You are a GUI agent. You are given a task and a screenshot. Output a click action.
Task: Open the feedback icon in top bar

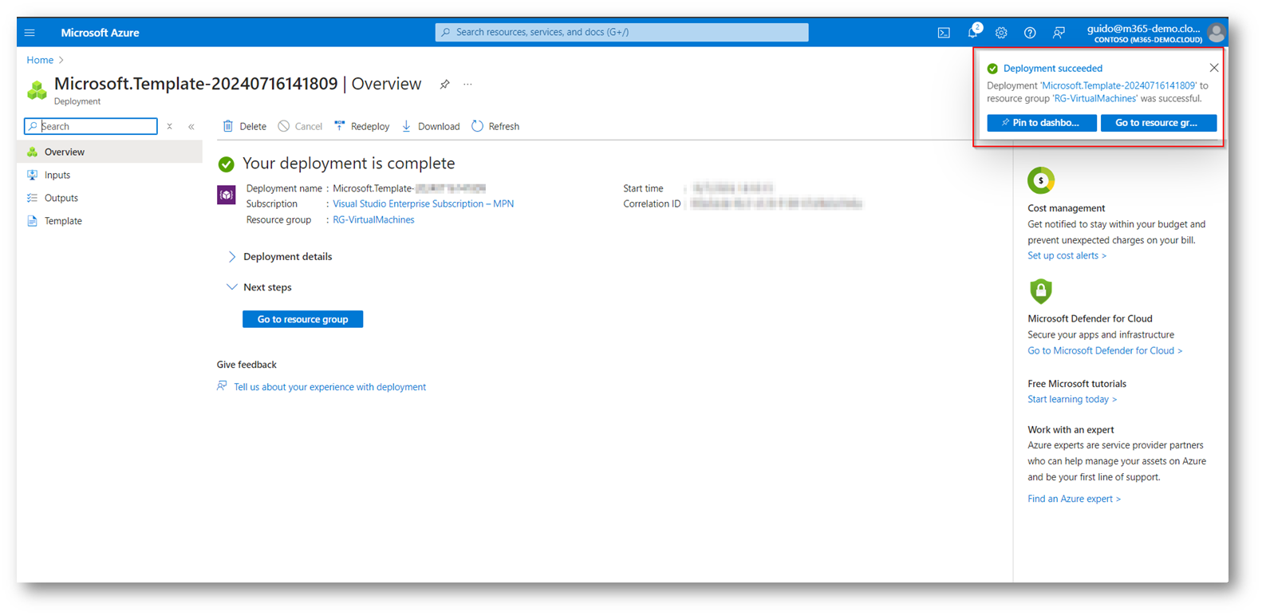[x=1059, y=33]
